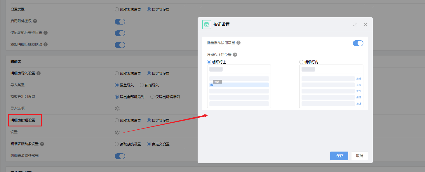Toggle the 仅记录执行失败日志 switch
This screenshot has width=425, height=172.
[120, 33]
